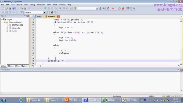Select the Books tab at panel bottom

[x=11, y=66]
